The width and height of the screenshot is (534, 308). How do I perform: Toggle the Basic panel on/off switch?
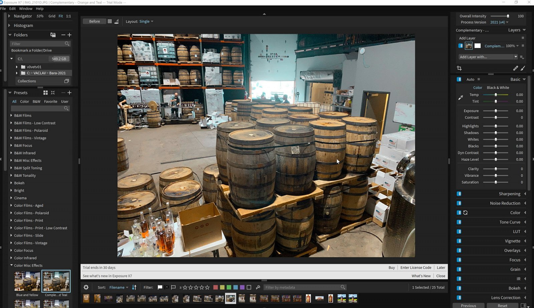click(x=459, y=79)
